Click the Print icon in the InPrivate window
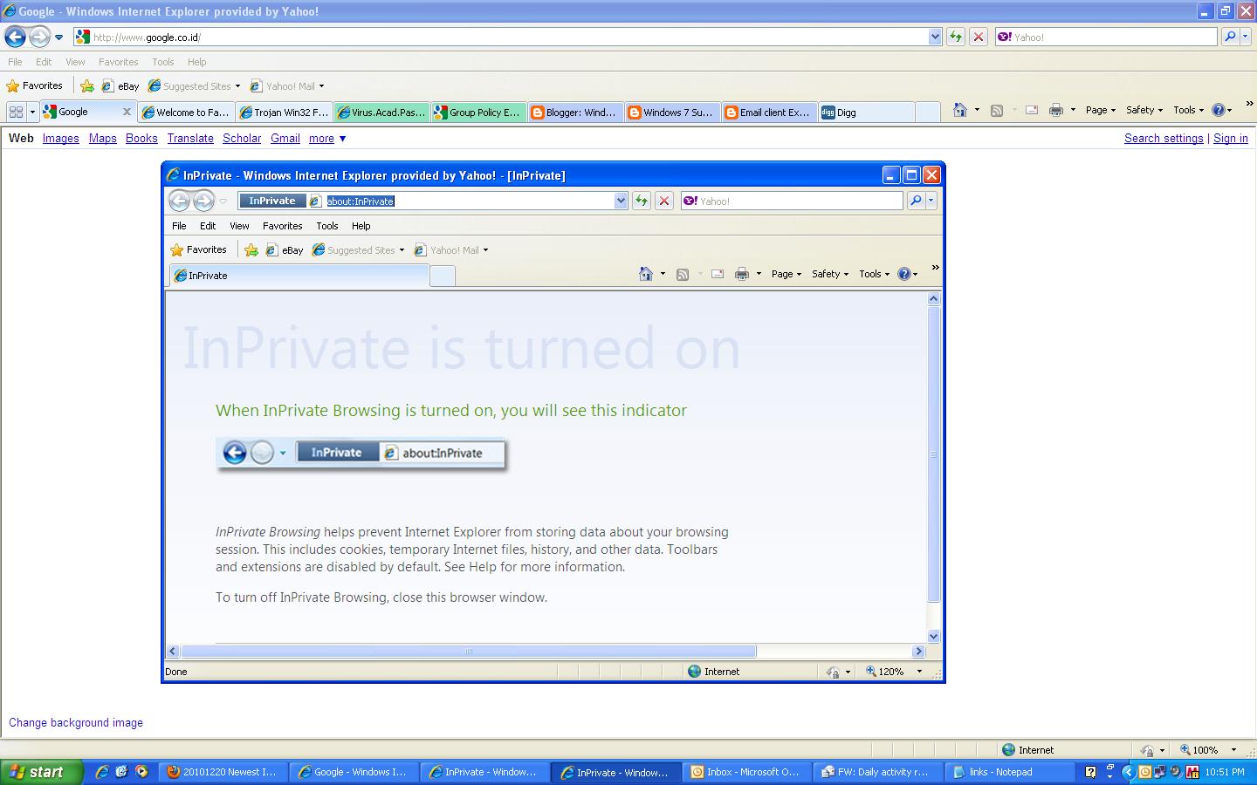This screenshot has width=1257, height=785. tap(742, 273)
